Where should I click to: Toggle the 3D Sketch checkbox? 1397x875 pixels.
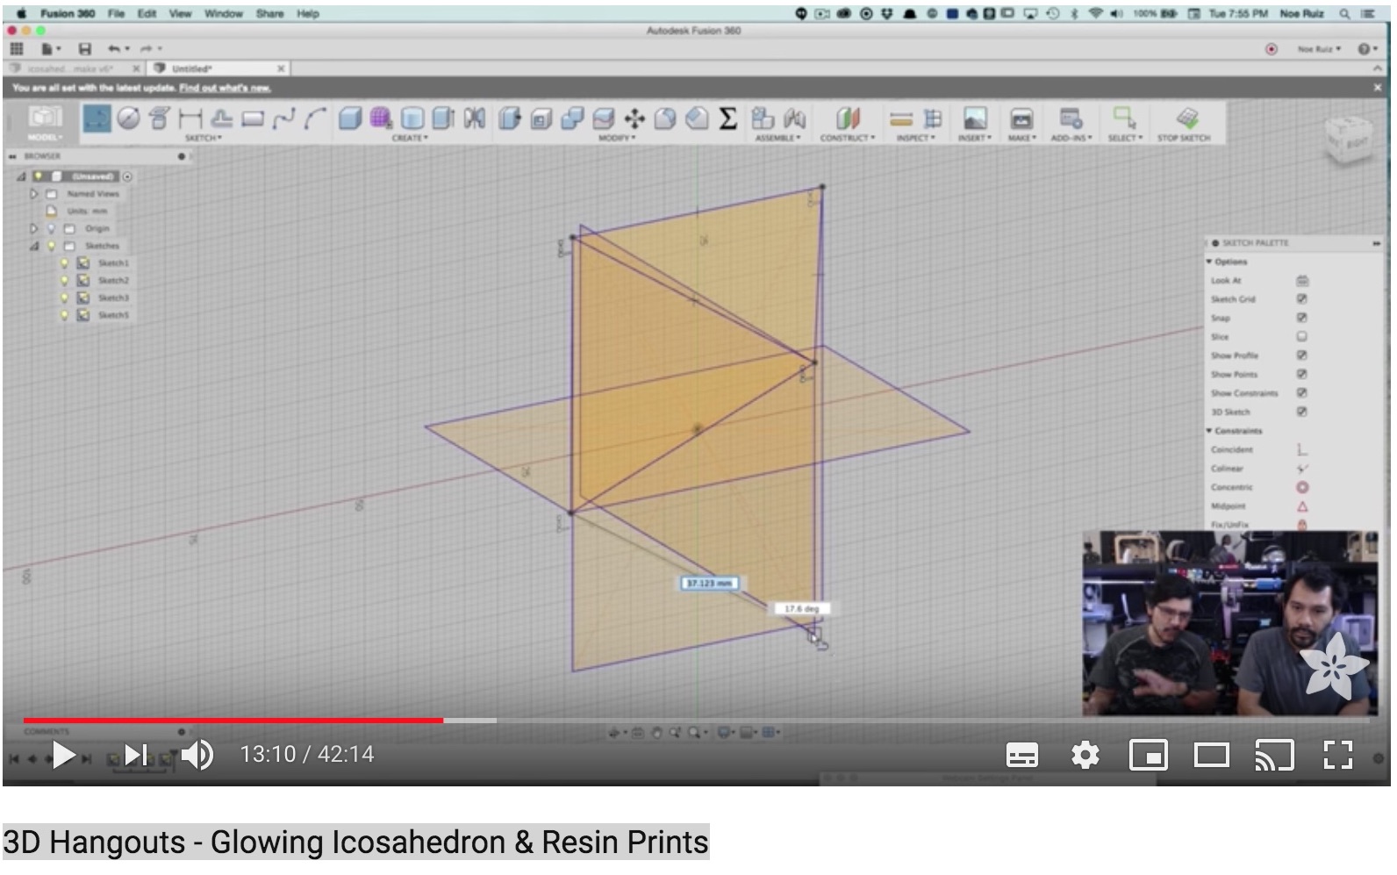click(1302, 412)
